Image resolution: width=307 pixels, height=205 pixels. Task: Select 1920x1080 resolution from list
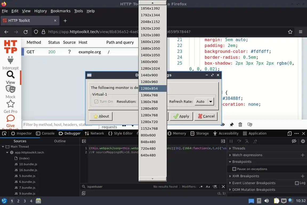pos(152,35)
